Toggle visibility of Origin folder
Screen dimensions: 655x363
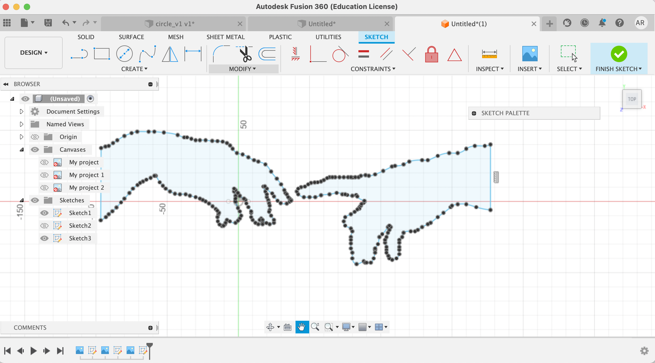tap(35, 137)
